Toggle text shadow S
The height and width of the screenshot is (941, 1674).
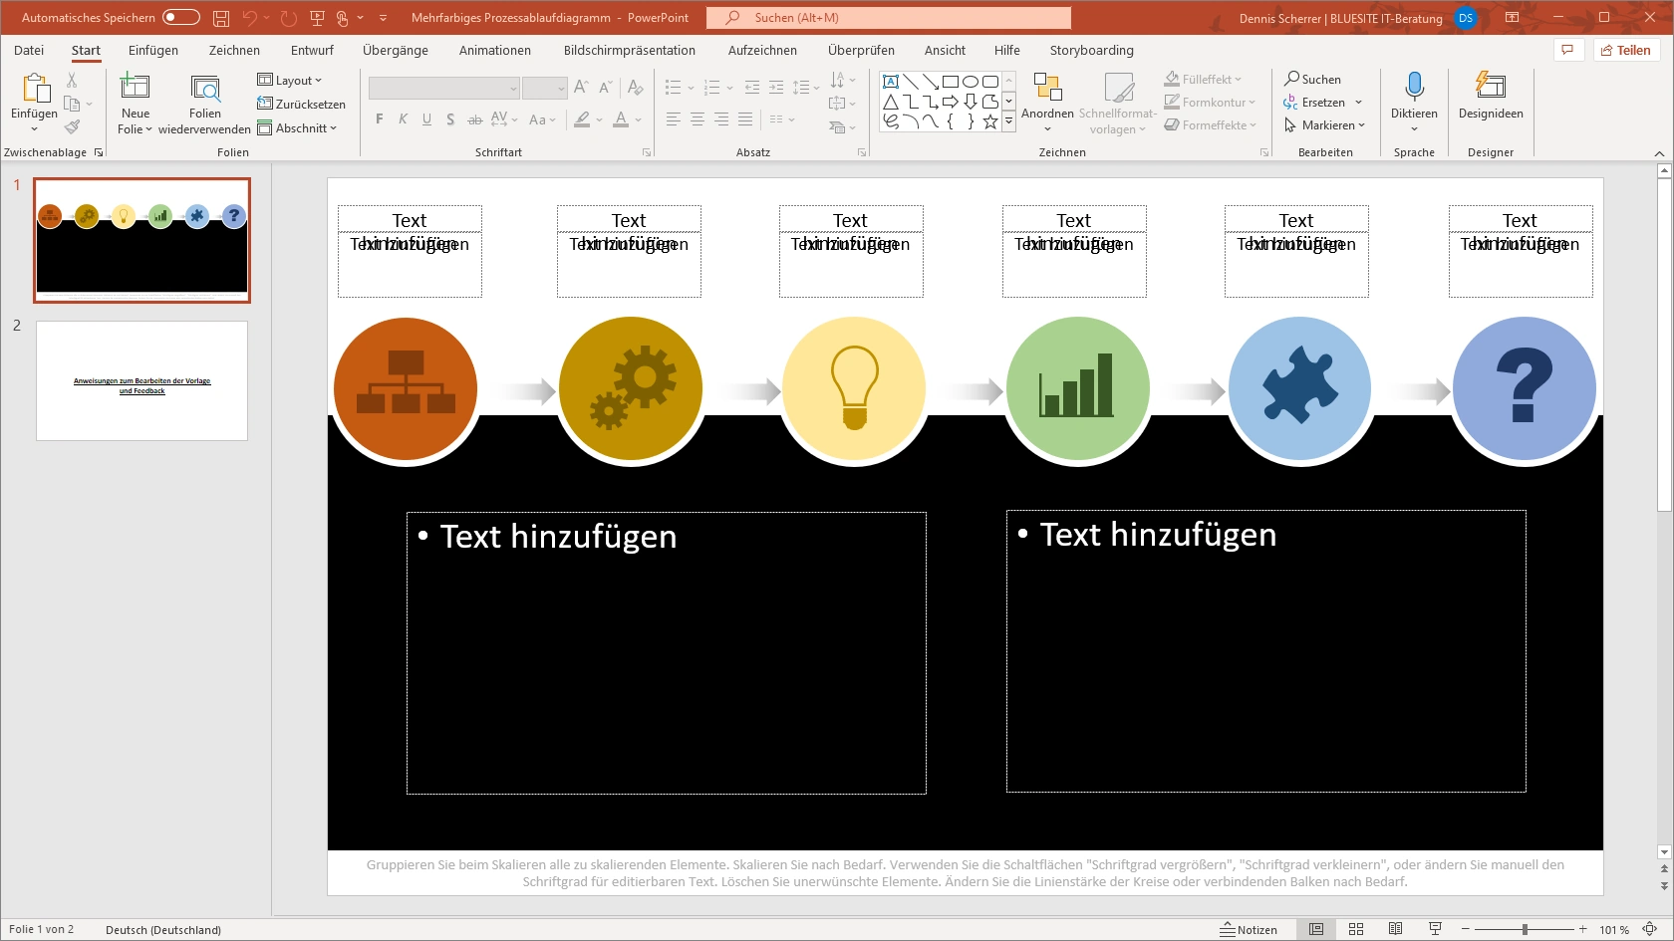tap(451, 119)
